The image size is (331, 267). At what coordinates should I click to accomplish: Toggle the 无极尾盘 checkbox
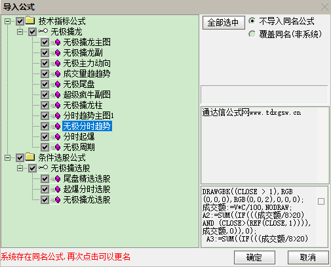pos(45,84)
